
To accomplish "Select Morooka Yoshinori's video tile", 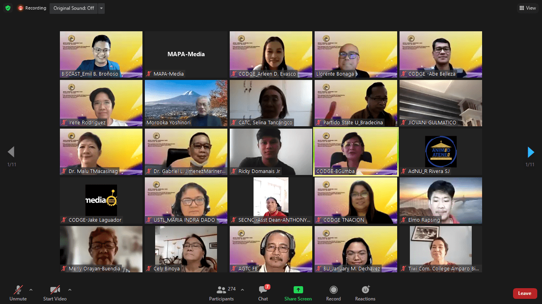I will tap(186, 103).
